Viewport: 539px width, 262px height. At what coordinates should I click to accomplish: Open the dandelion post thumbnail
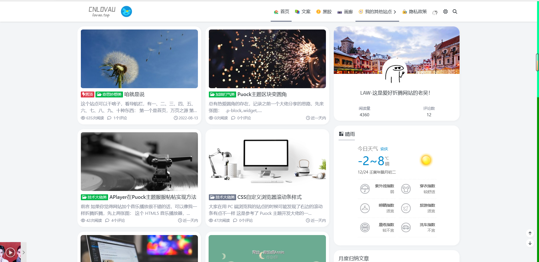(139, 59)
